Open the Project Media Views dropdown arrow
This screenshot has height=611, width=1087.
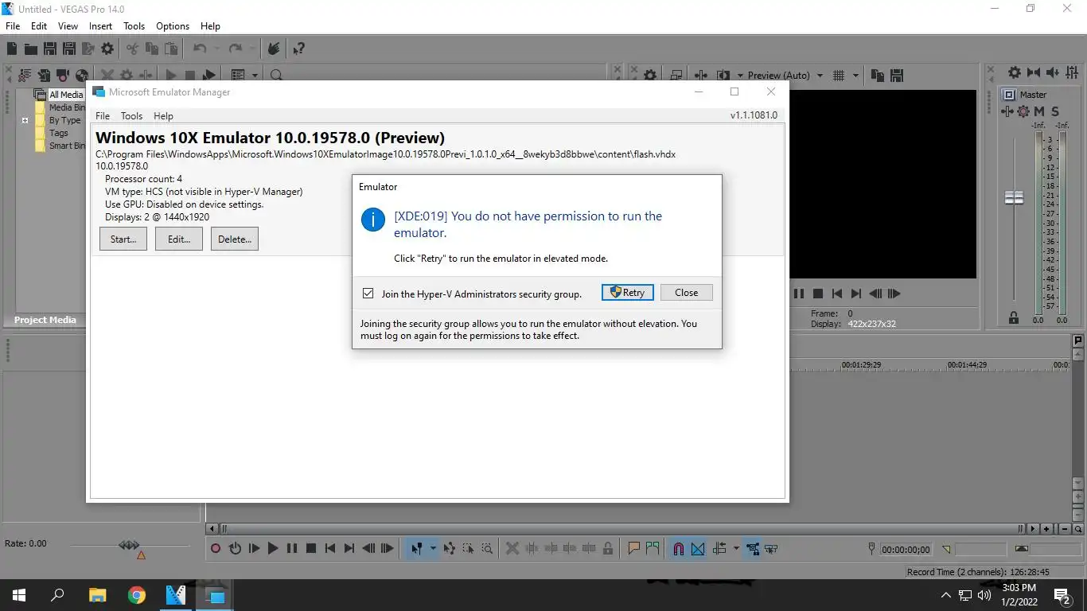pos(255,76)
